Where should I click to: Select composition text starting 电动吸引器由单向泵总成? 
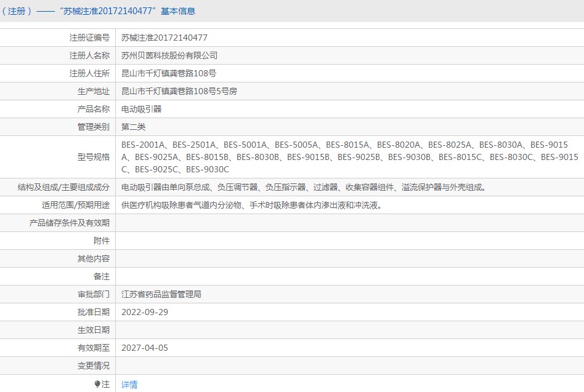coord(304,187)
